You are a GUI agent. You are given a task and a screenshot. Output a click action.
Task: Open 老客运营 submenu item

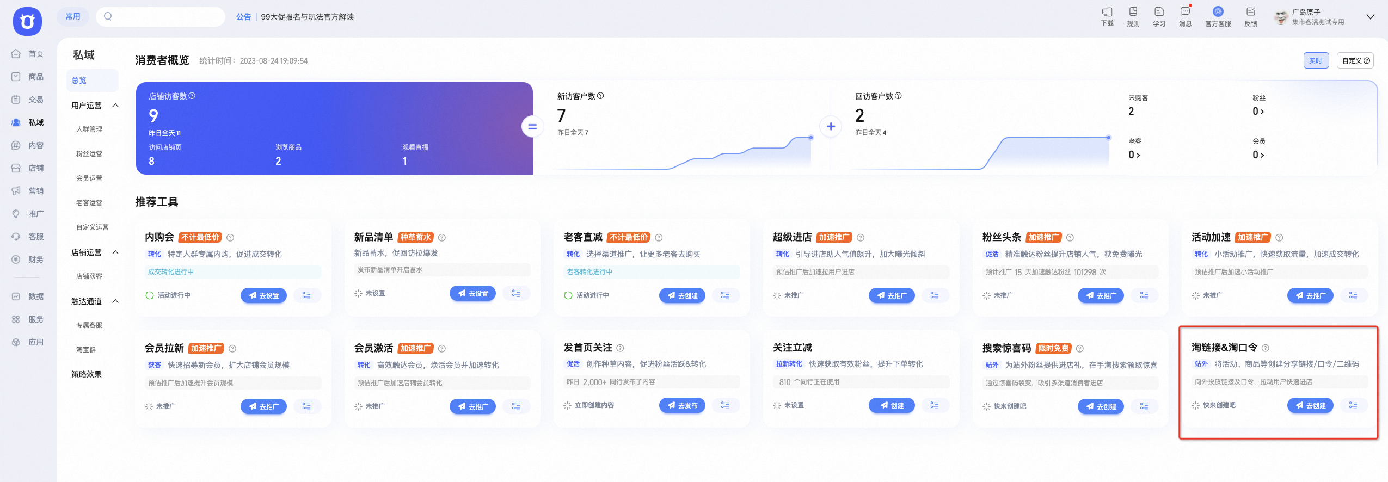89,203
